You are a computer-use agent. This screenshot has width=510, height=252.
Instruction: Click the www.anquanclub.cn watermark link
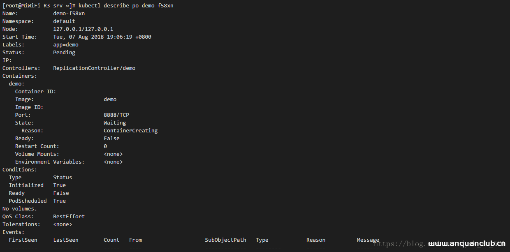tap(466, 244)
